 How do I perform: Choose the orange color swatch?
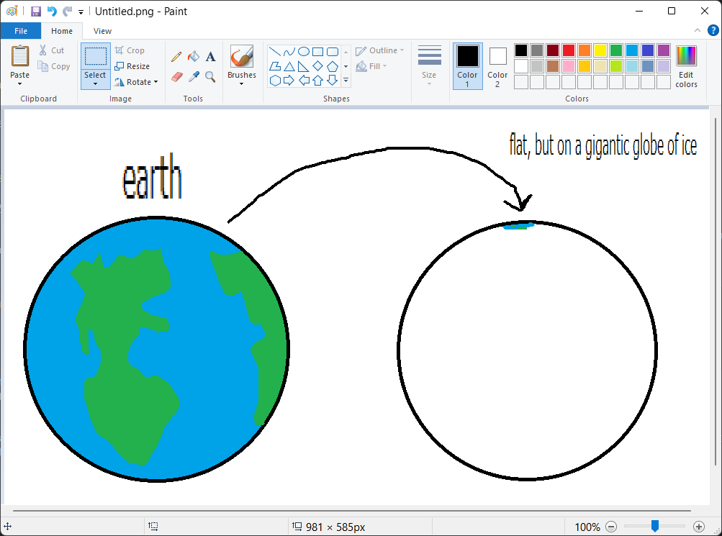pyautogui.click(x=585, y=50)
